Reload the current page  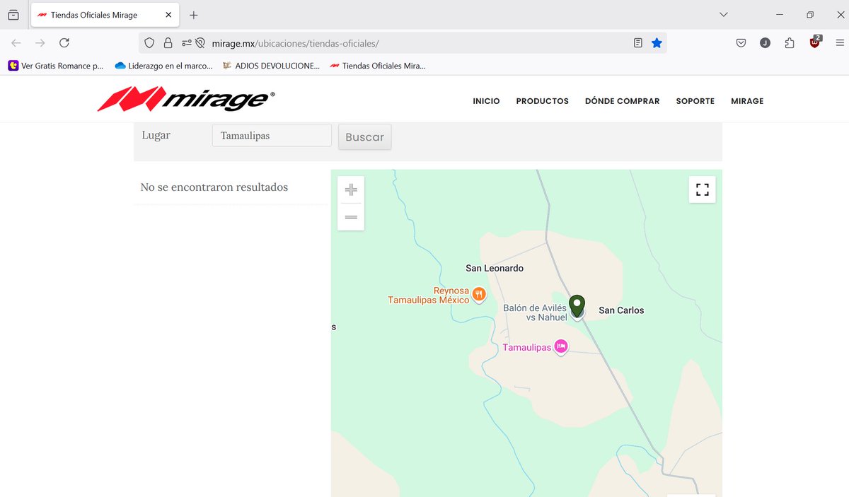tap(64, 43)
